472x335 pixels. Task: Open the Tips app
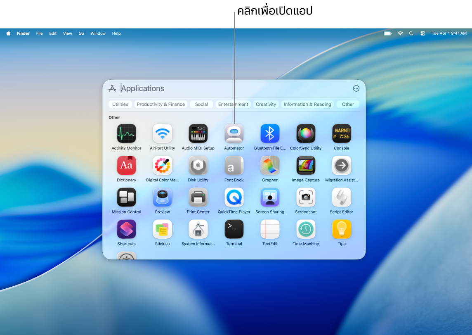[342, 229]
